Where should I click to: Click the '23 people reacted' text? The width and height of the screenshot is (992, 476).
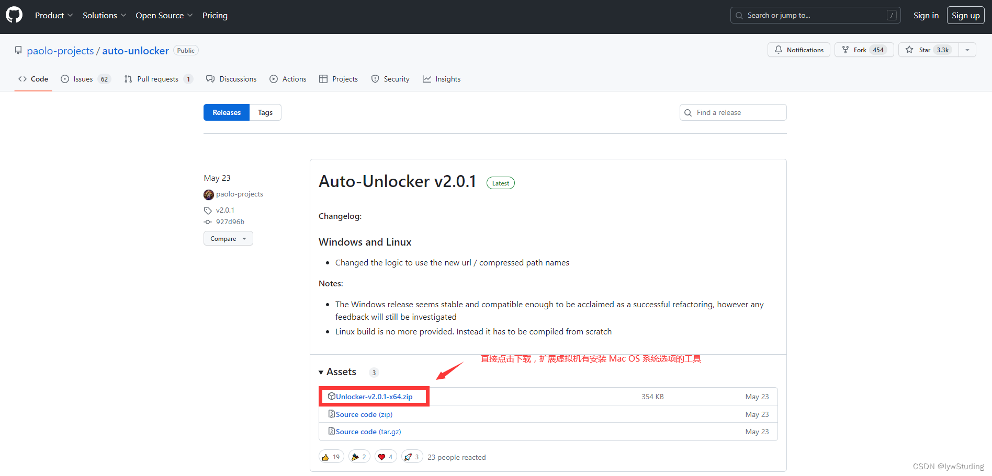pyautogui.click(x=456, y=457)
